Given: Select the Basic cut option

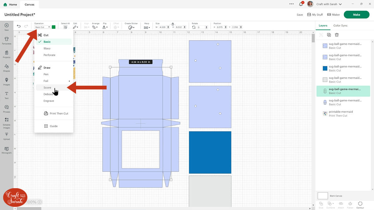Looking at the screenshot, I should tap(47, 42).
